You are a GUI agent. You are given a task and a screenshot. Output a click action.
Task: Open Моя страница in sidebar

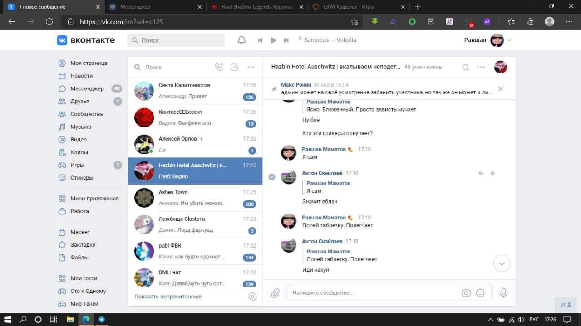pos(89,63)
